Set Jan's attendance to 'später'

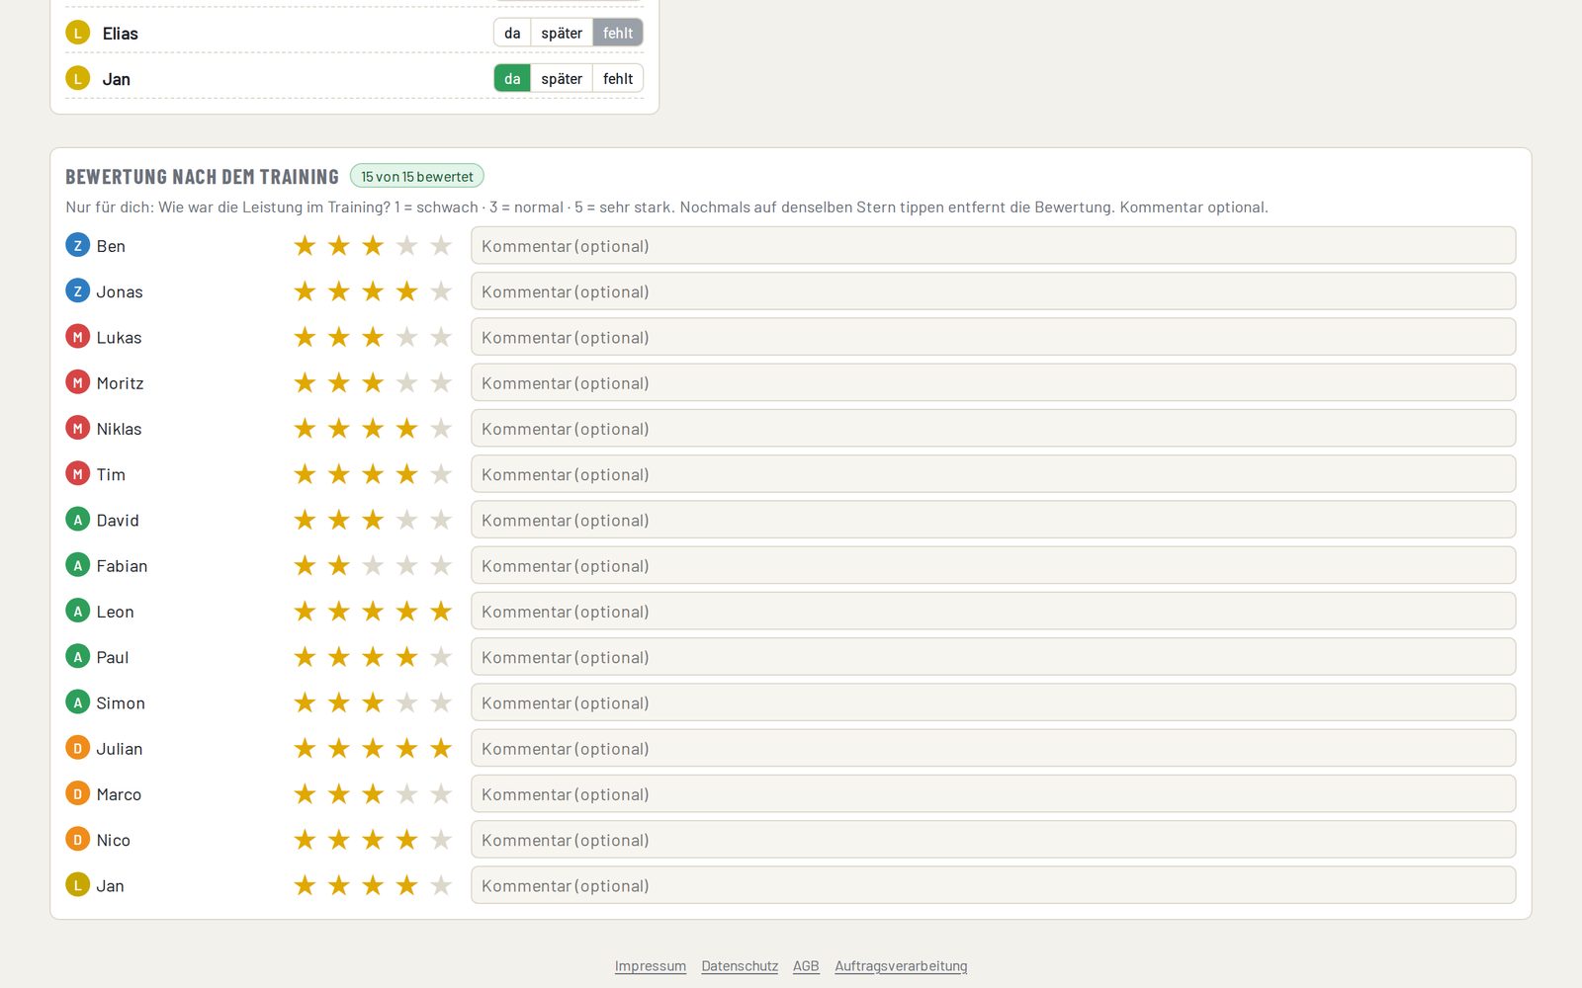click(x=562, y=78)
